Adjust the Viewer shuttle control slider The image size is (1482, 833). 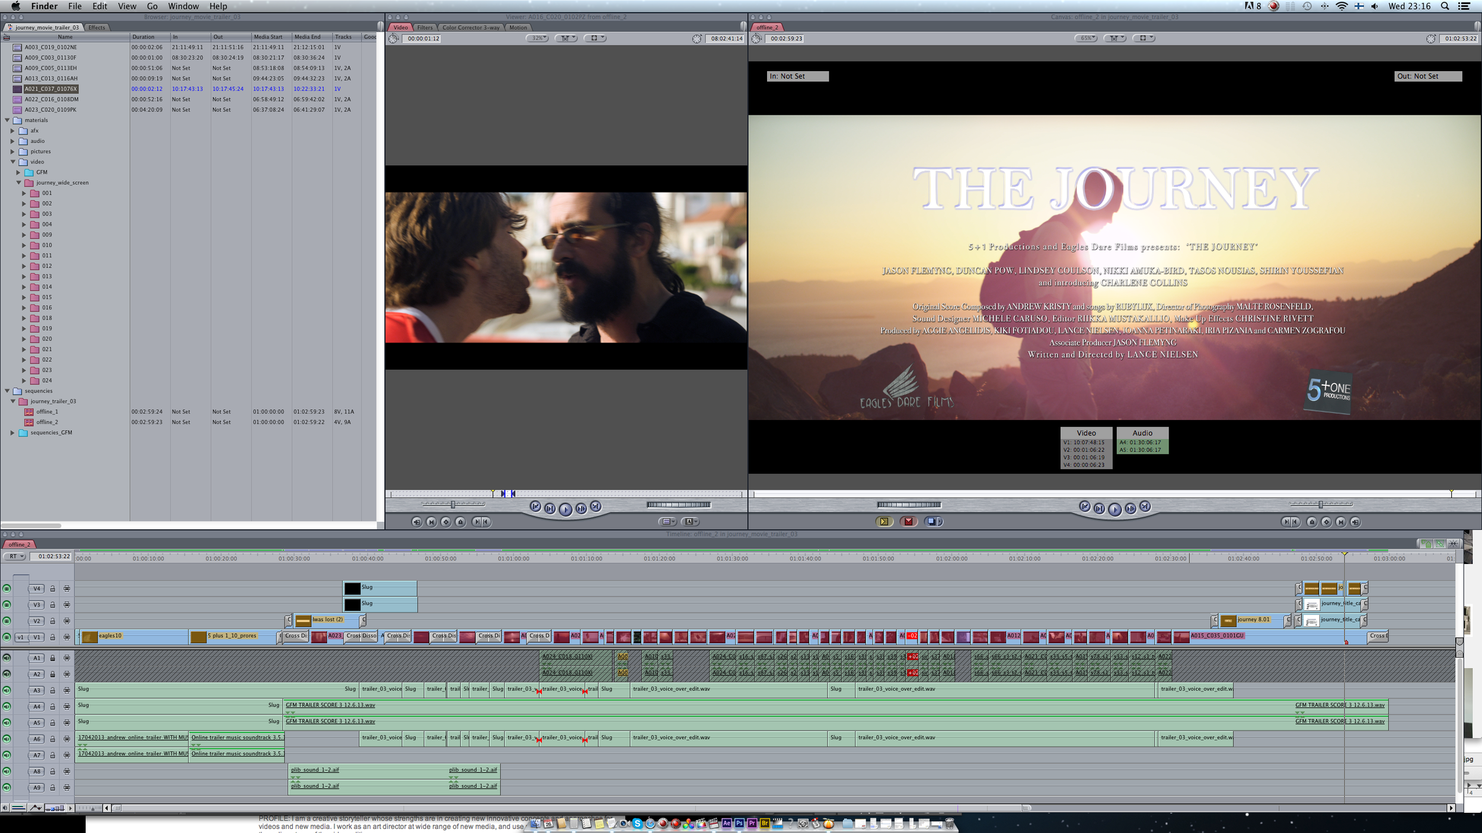coord(453,504)
